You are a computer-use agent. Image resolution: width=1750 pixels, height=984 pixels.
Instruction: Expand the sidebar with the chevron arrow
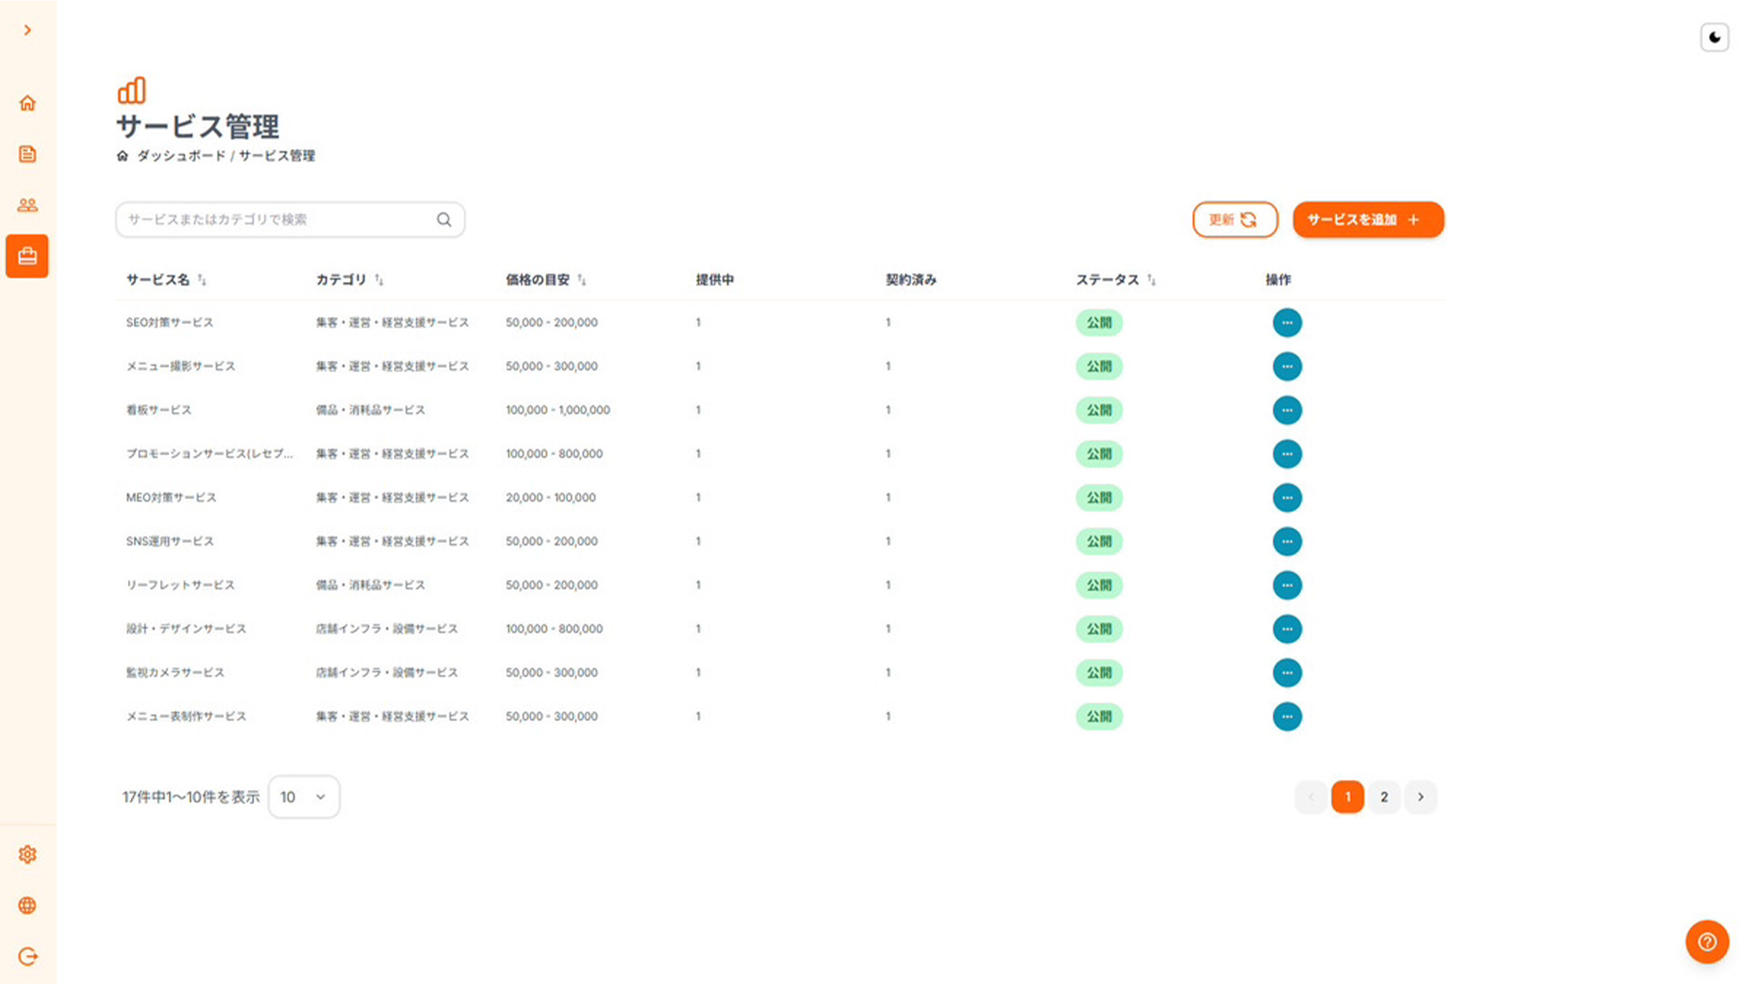tap(27, 30)
